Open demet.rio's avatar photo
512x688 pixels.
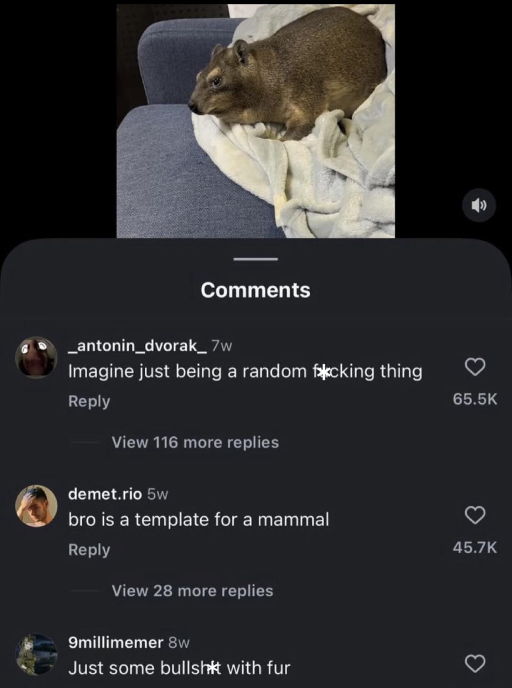(x=37, y=506)
